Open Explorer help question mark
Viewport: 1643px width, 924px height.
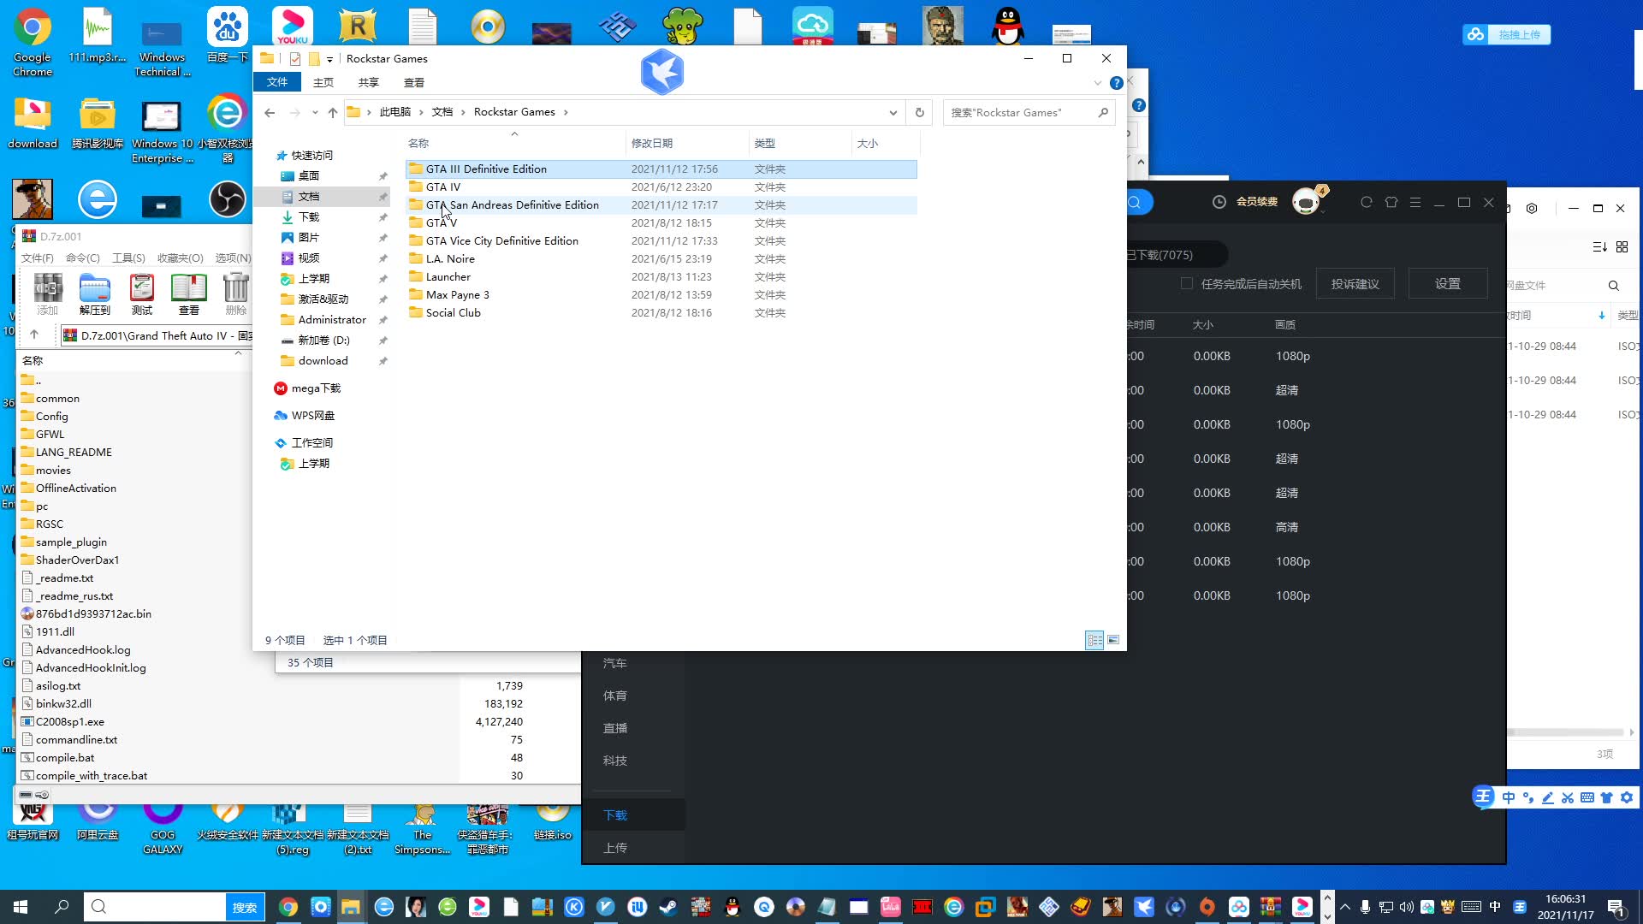tap(1117, 83)
